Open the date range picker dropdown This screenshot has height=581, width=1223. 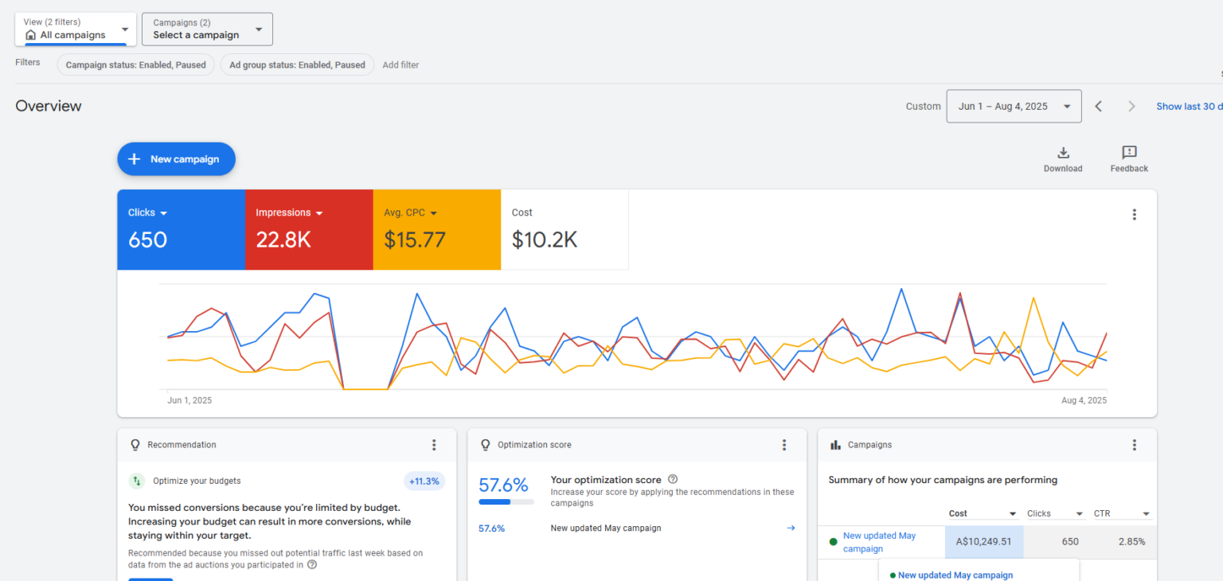(1014, 107)
